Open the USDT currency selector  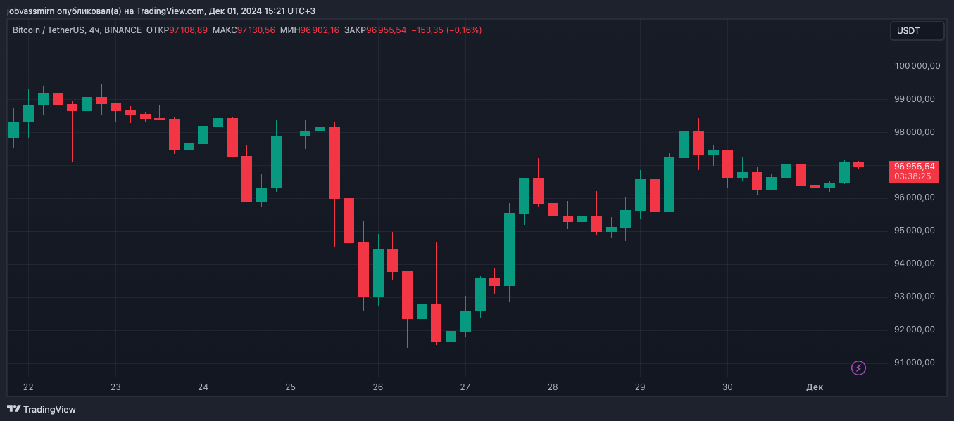point(916,31)
